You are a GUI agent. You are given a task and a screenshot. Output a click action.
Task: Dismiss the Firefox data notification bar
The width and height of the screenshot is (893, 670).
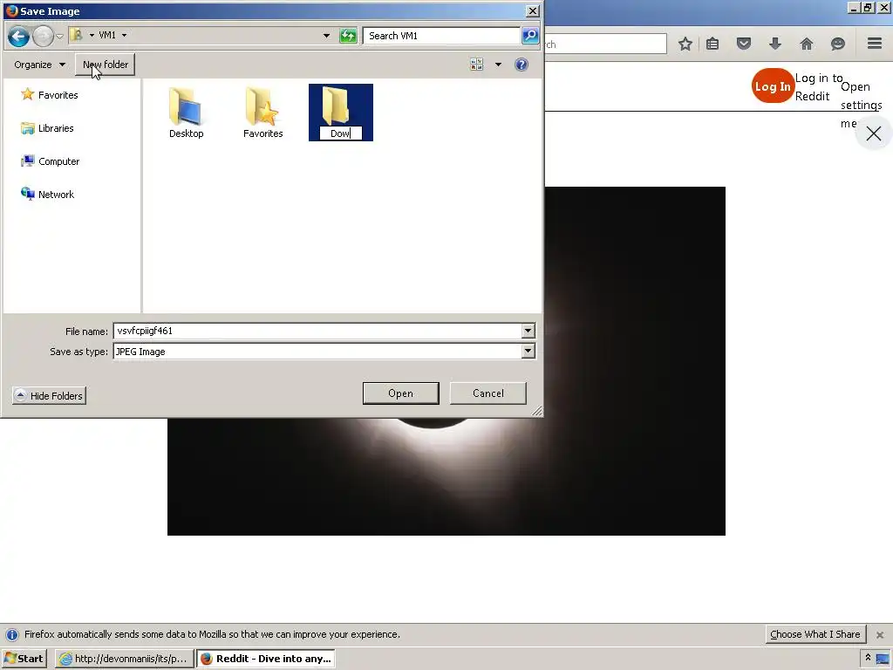tap(879, 635)
